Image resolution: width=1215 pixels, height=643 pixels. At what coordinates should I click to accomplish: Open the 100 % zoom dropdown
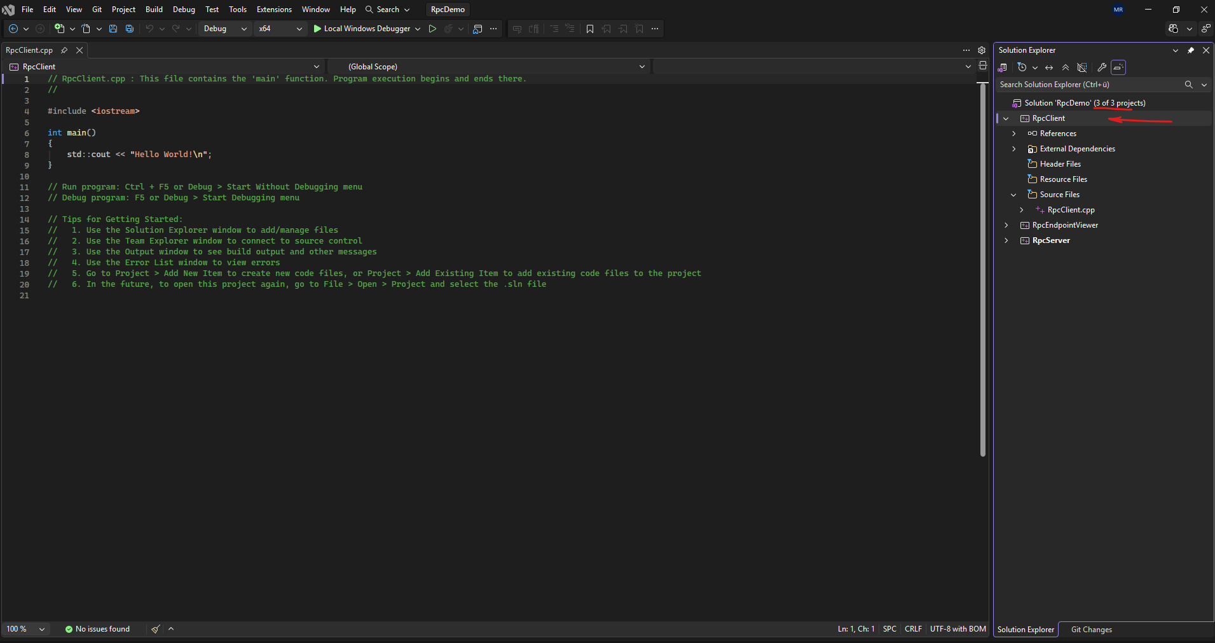click(x=26, y=629)
